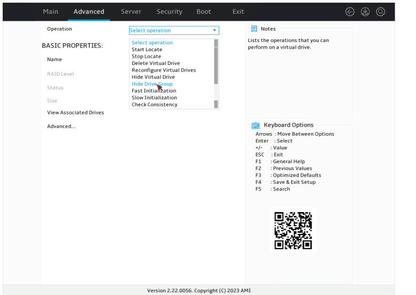Click the Operation label
416x295 pixels.
click(x=60, y=29)
